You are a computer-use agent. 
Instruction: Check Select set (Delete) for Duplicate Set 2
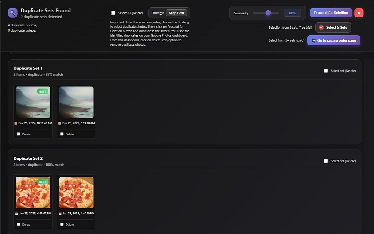[x=326, y=161]
